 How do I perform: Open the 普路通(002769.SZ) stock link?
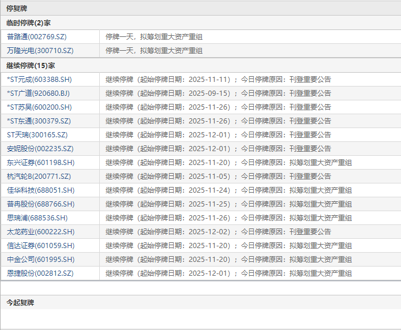tap(37, 37)
